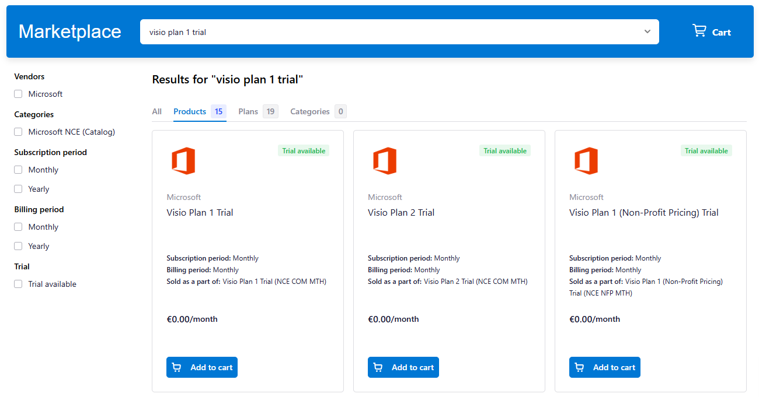Switch to the All results tab
The height and width of the screenshot is (397, 759).
(x=156, y=111)
